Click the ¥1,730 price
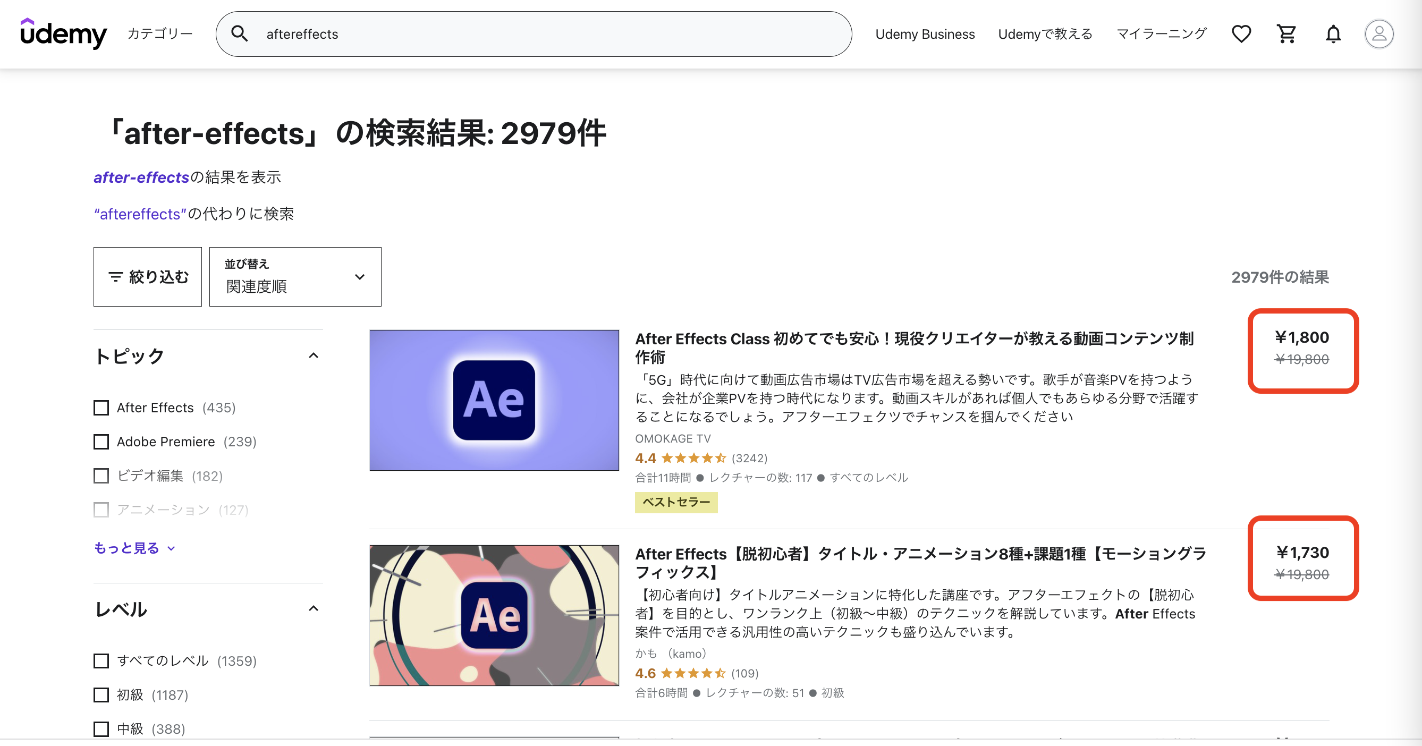This screenshot has height=746, width=1422. point(1302,553)
